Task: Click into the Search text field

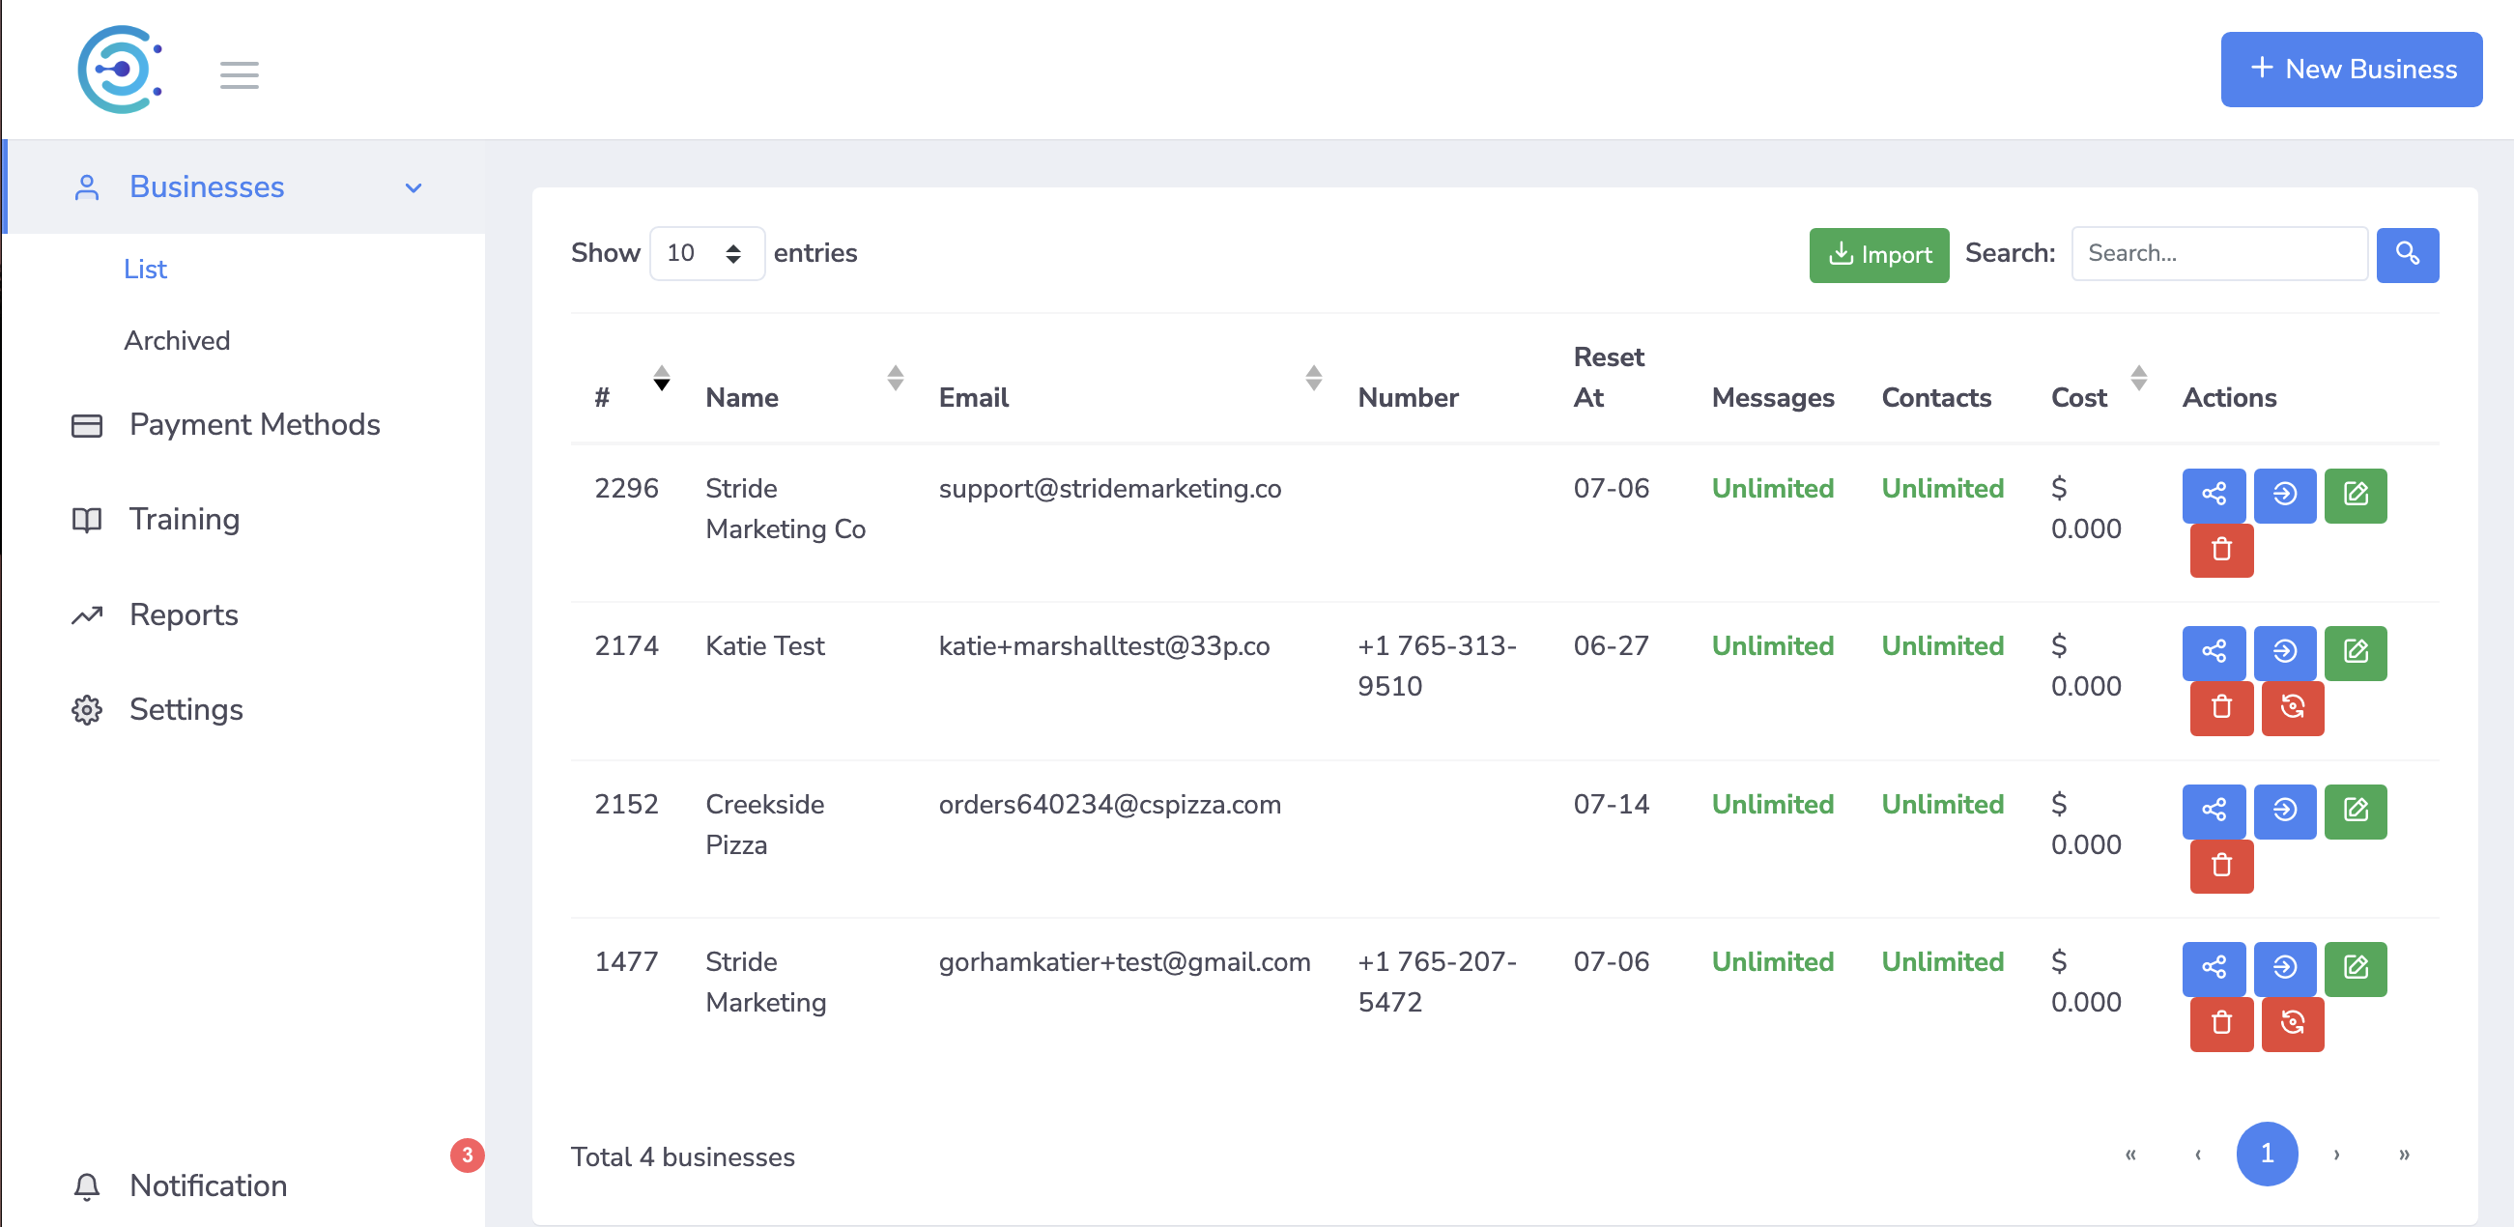Action: click(2217, 254)
